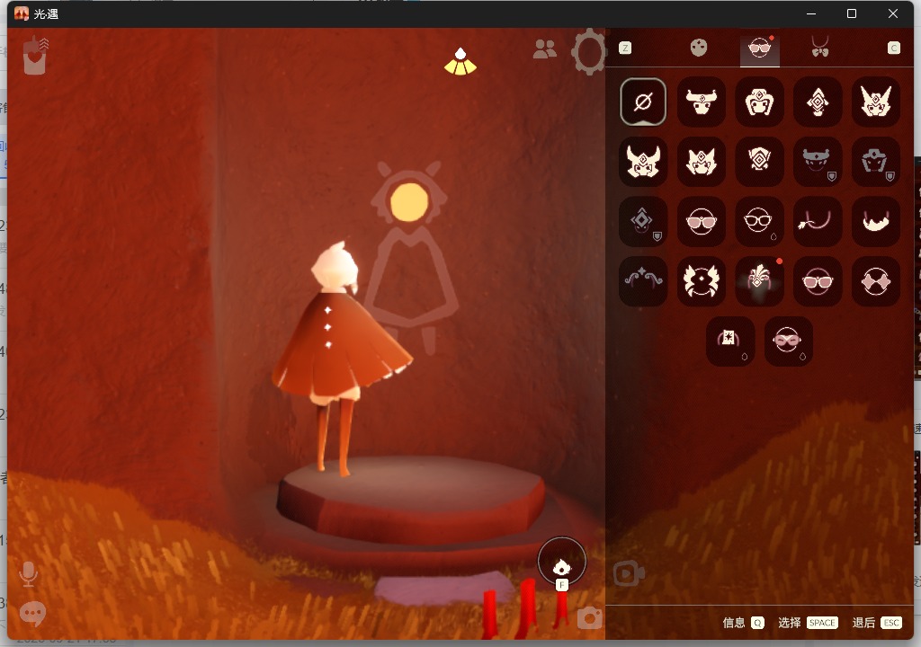The height and width of the screenshot is (647, 921).
Task: Start video recording with camcorder icon
Action: click(629, 573)
